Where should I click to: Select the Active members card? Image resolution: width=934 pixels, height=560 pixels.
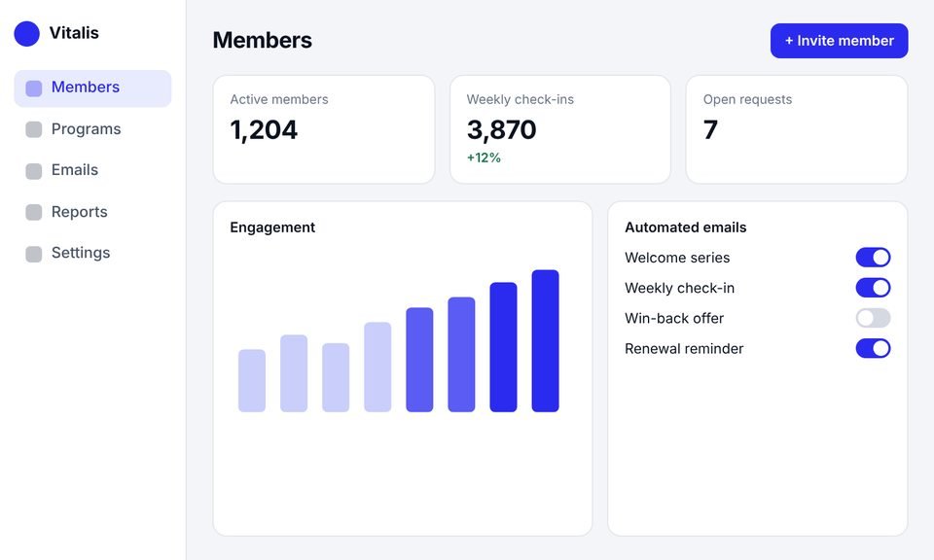click(x=323, y=129)
